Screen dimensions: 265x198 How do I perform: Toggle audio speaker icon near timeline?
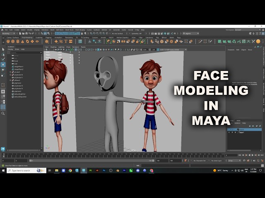coord(254,160)
